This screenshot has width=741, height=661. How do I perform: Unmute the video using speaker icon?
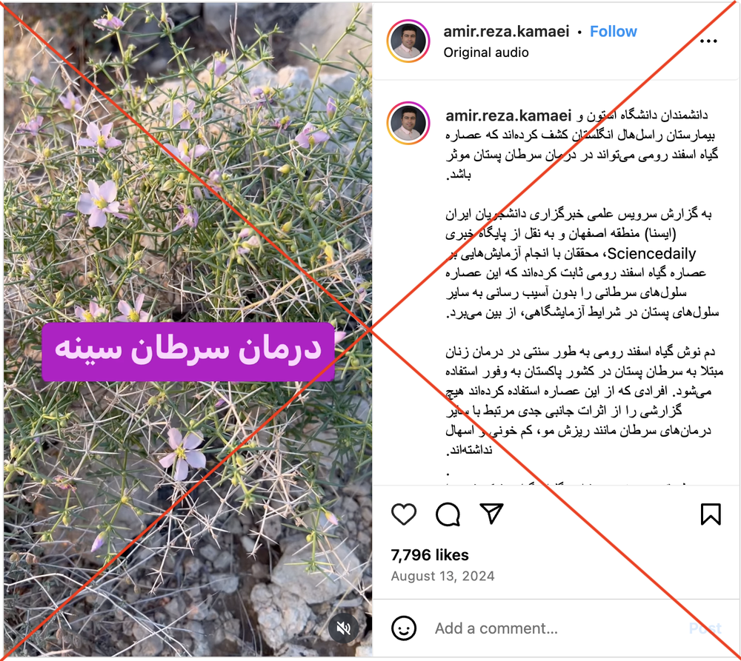[344, 628]
